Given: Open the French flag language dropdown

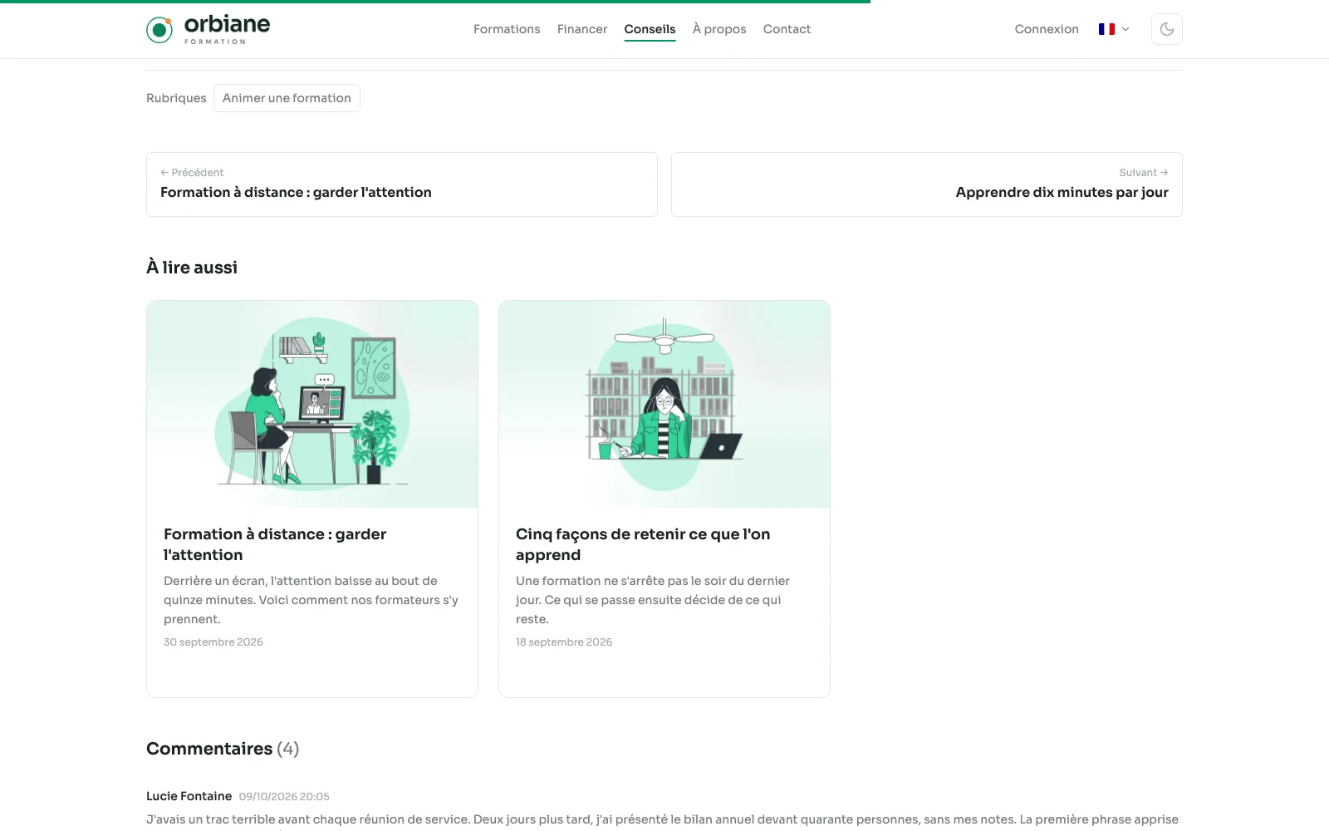Looking at the screenshot, I should (1114, 29).
